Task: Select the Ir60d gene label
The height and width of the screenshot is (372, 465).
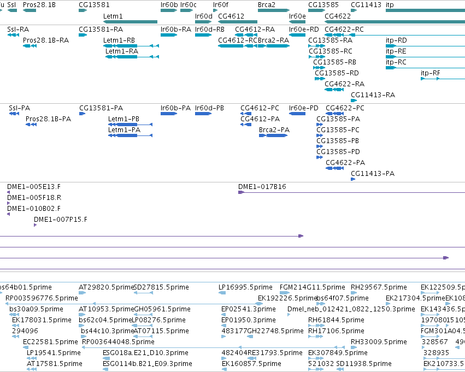Action: coord(204,16)
